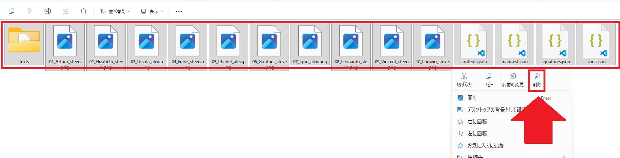Click the delete (削除) trash icon in the context menu
The image size is (620, 158).
[x=537, y=76]
